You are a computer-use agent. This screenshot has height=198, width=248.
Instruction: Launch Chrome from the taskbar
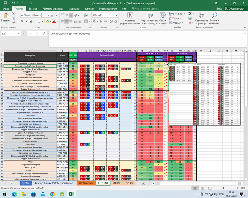click(52, 194)
